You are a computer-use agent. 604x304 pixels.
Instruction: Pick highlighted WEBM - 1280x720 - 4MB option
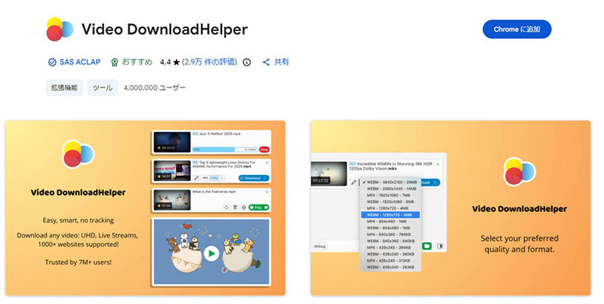[x=390, y=215]
